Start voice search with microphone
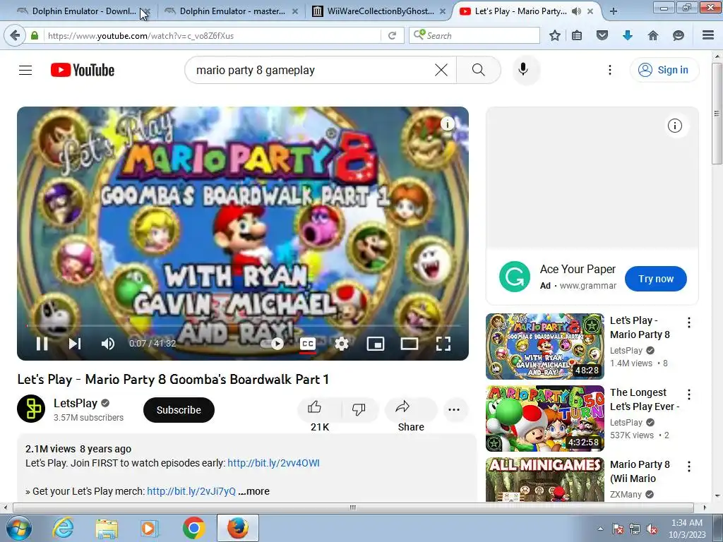The width and height of the screenshot is (723, 542). tap(523, 70)
